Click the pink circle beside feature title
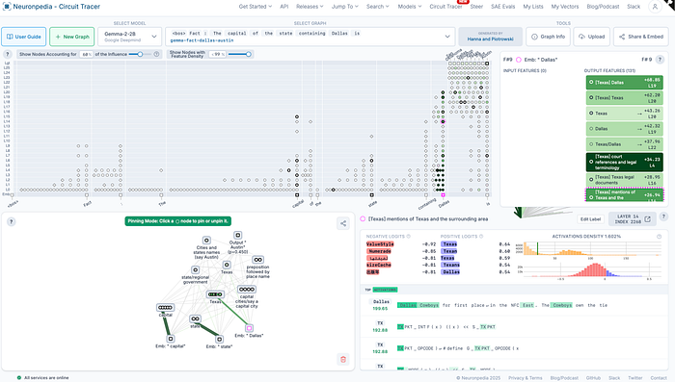Viewport: 675px width, 382px height. [363, 219]
